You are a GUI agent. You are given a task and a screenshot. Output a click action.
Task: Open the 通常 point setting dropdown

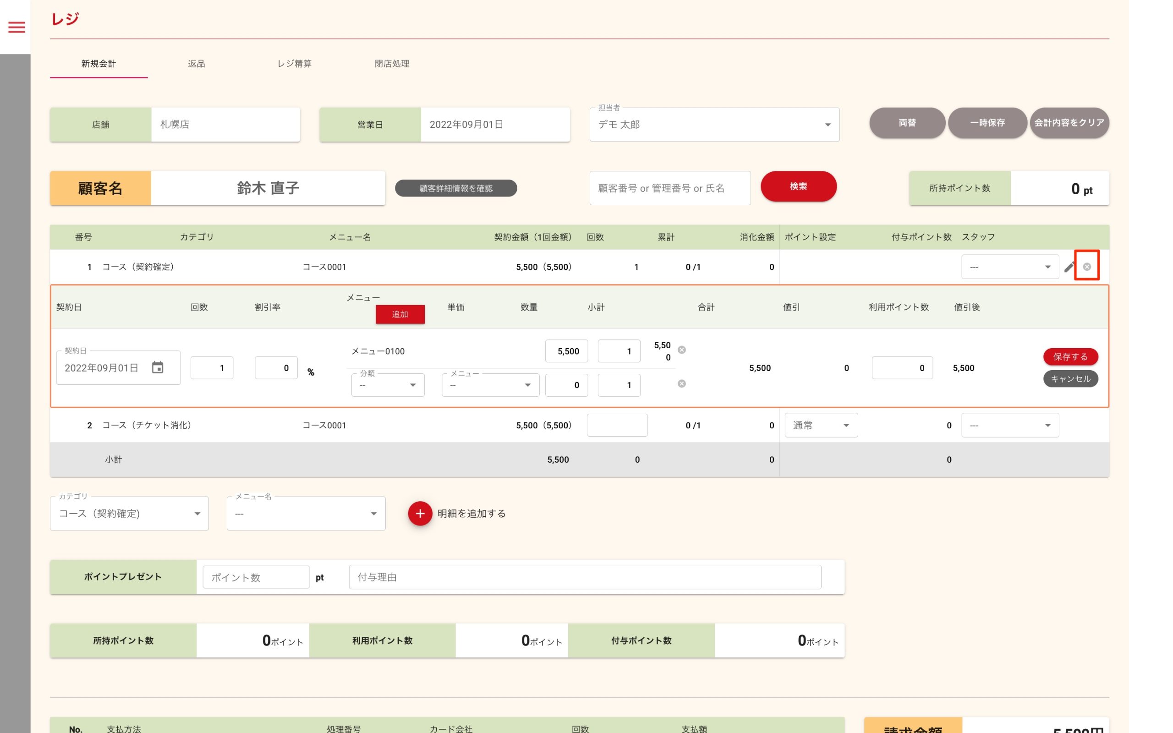tap(821, 425)
